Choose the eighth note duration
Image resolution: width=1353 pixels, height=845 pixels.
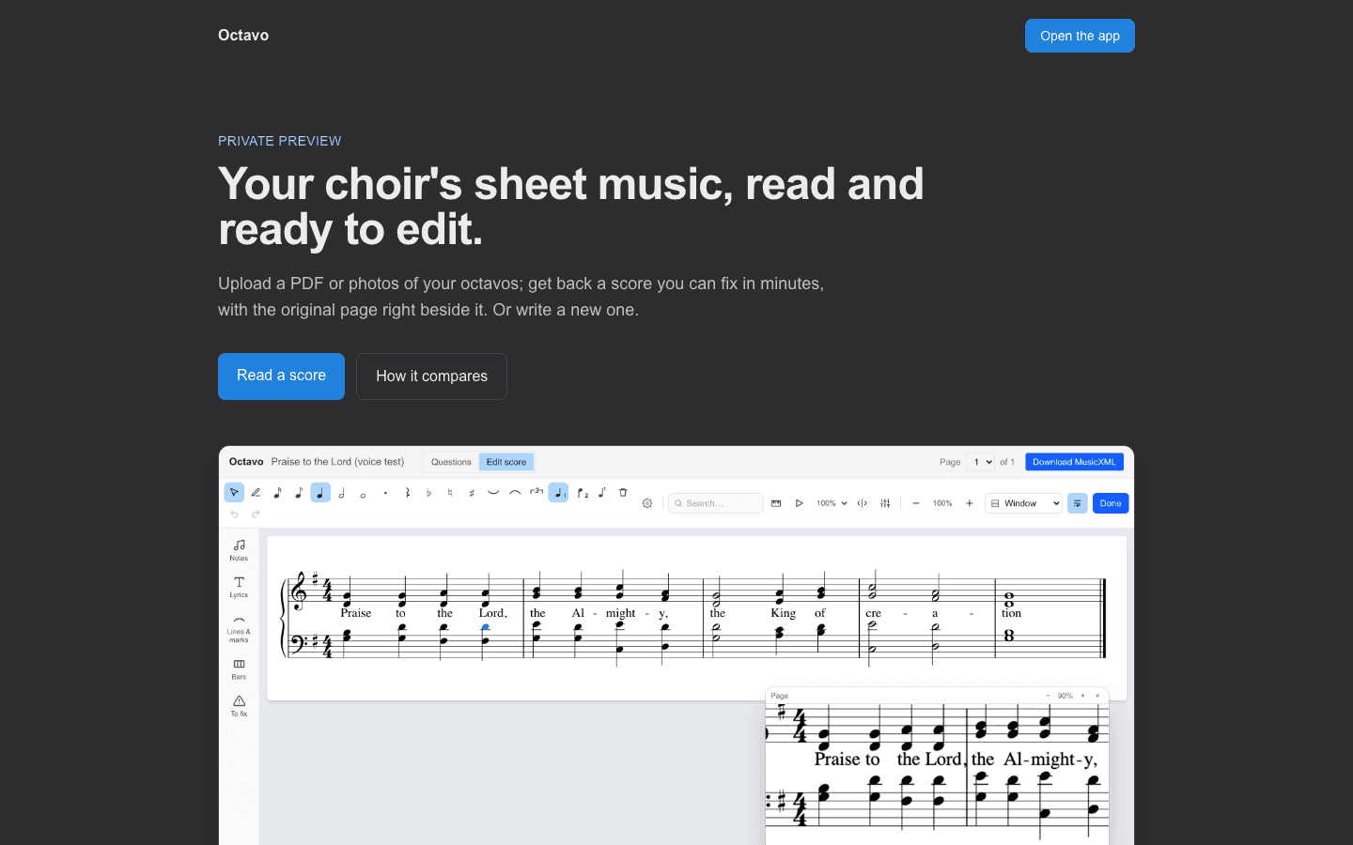[x=299, y=492]
